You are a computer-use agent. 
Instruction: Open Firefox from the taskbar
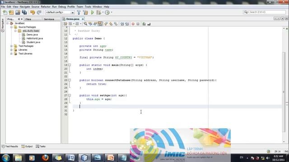pyautogui.click(x=45, y=158)
